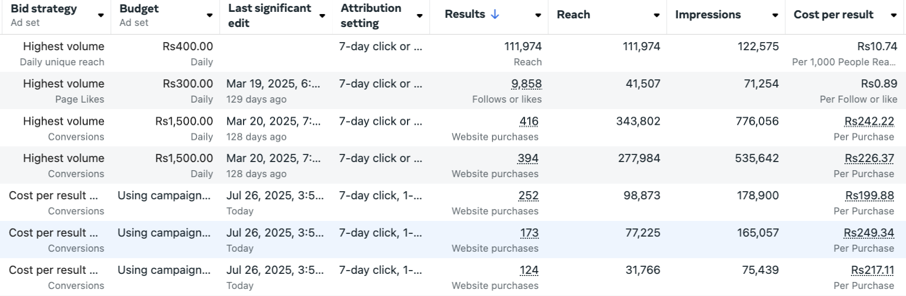Click the Rs249.34 cost per purchase value
The image size is (906, 296).
tap(869, 233)
